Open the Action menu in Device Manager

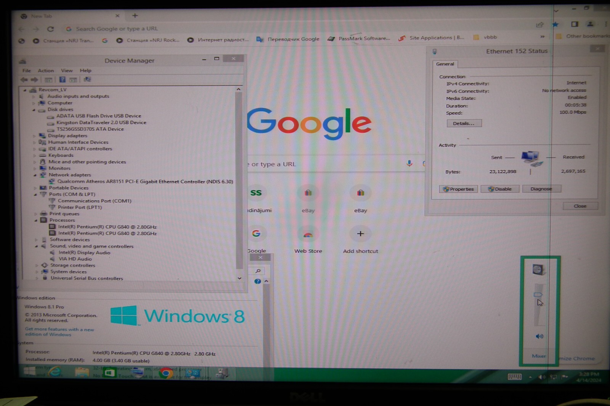point(46,71)
